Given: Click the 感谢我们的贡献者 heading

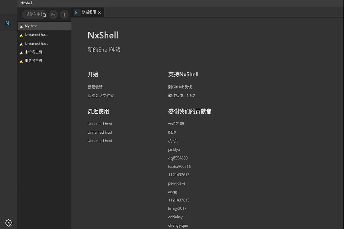Looking at the screenshot, I should [x=190, y=111].
